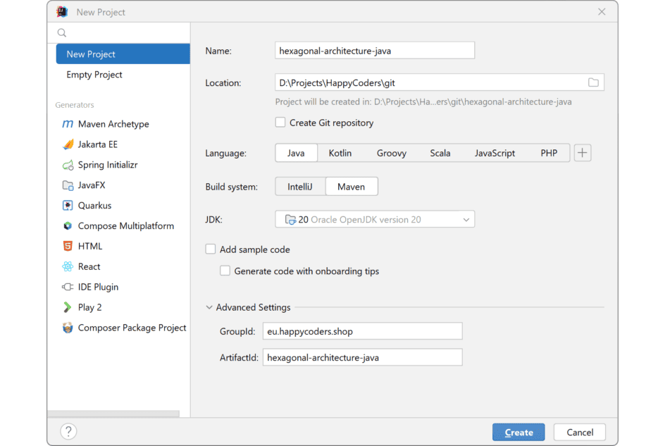Click the plus button to add languages

[583, 153]
